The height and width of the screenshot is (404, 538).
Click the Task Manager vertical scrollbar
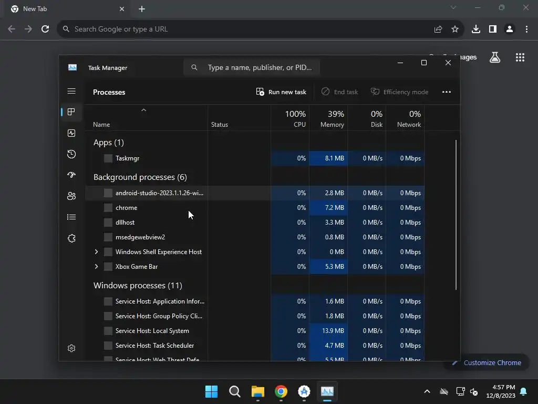(456, 215)
